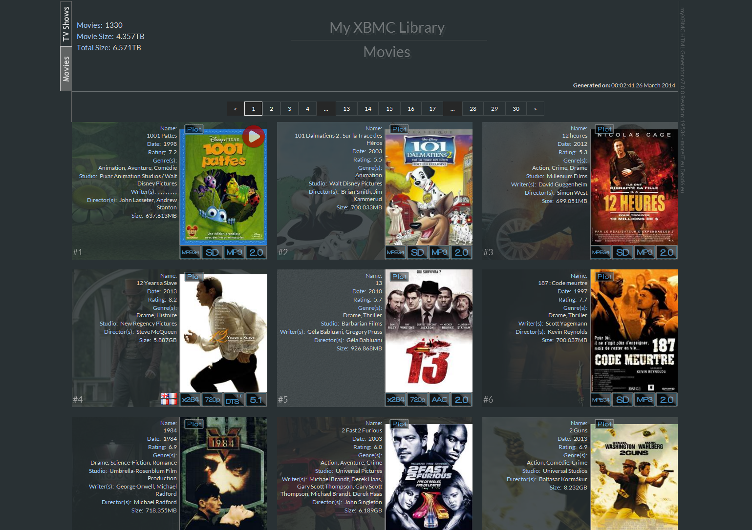Open the 2 Fast 2 Furious poster
This screenshot has width=752, height=530.
click(429, 477)
